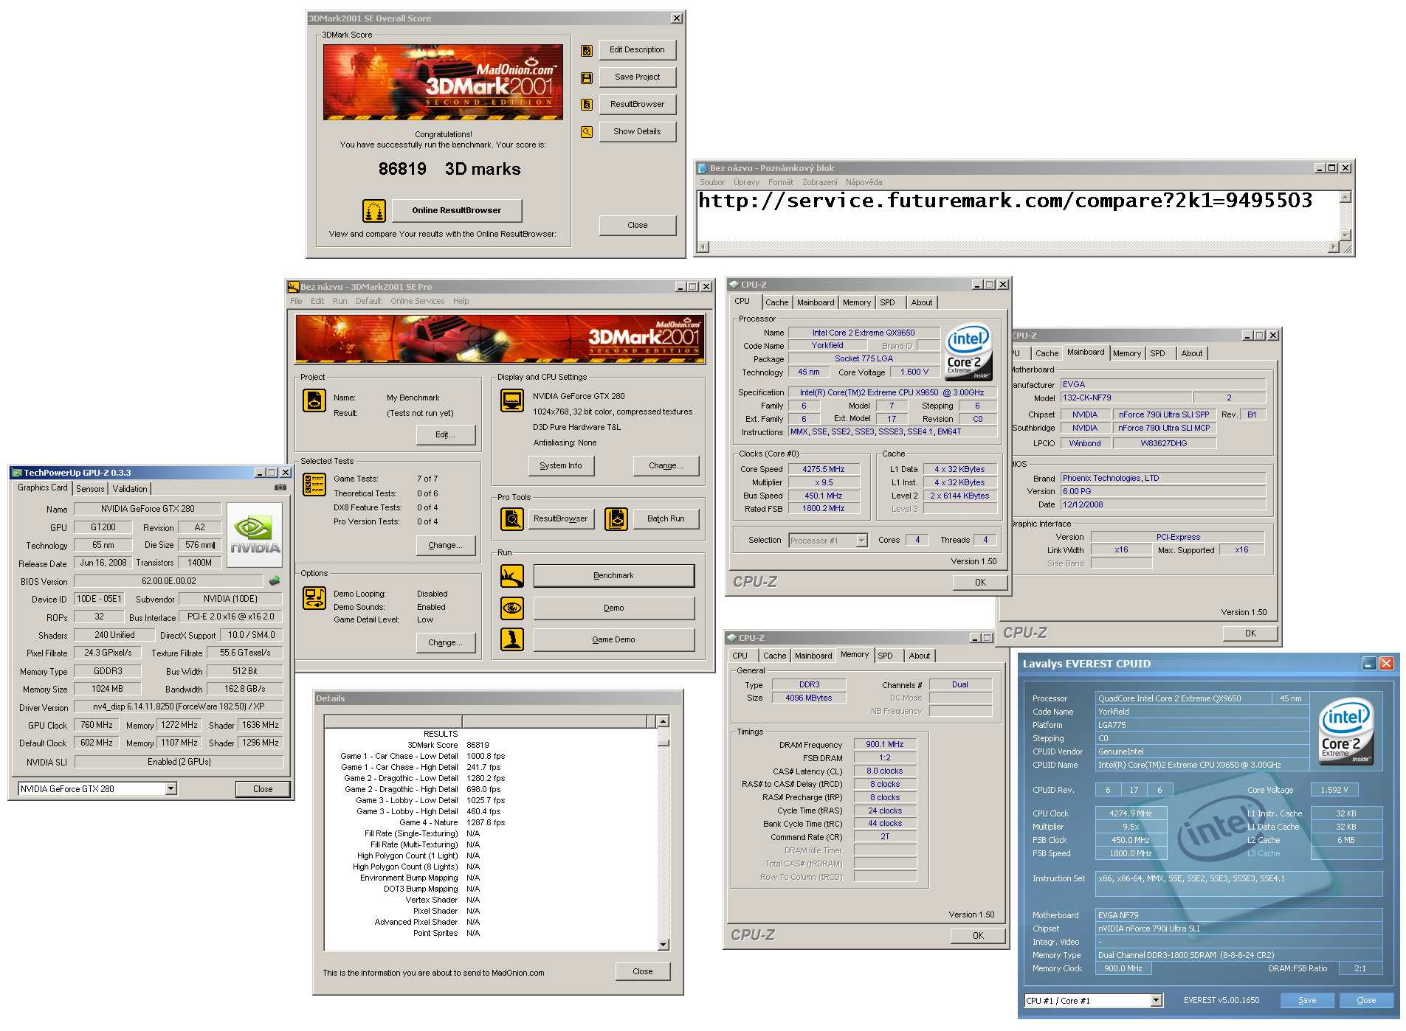Screen dimensions: 1406x1031
Task: Open the SPD tab in CPU-Z memory window
Action: 885,656
